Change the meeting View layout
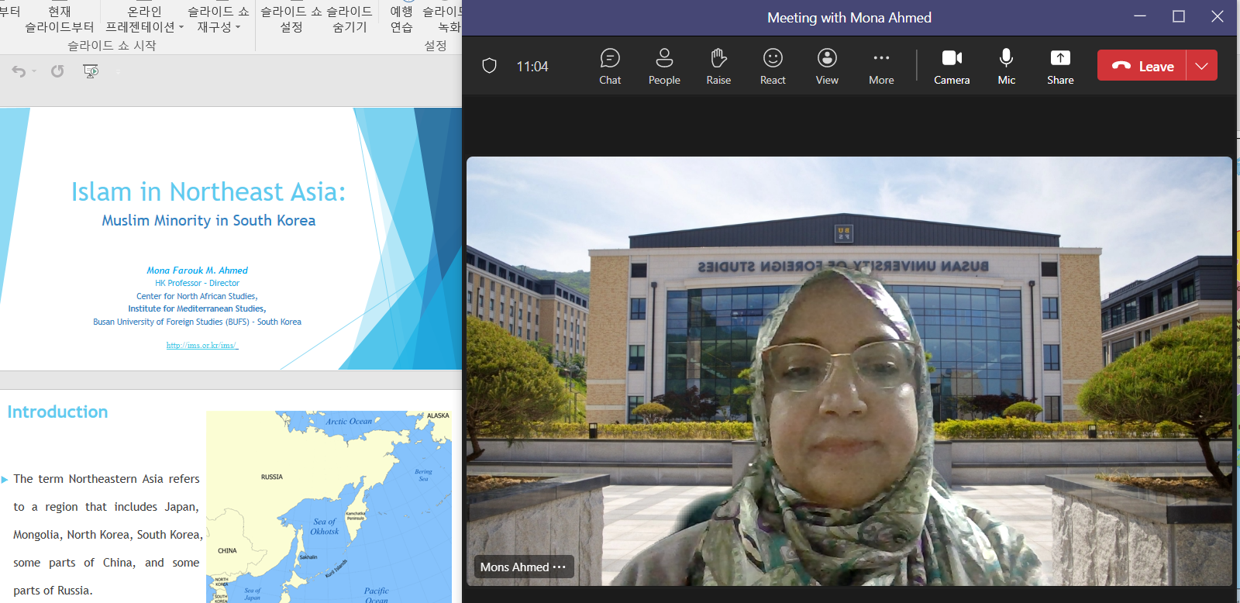Screen dimensions: 1240x603 coord(827,67)
